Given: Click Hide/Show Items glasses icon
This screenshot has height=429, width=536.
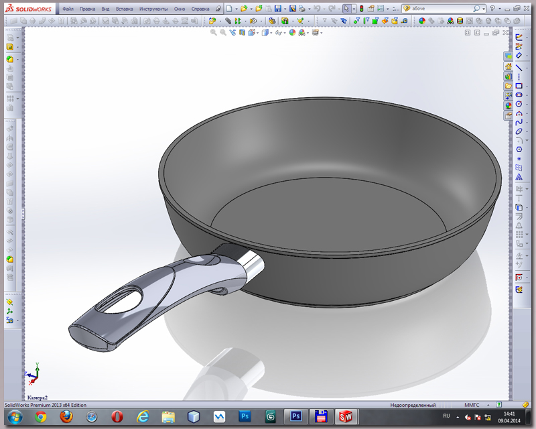Looking at the screenshot, I should point(279,32).
